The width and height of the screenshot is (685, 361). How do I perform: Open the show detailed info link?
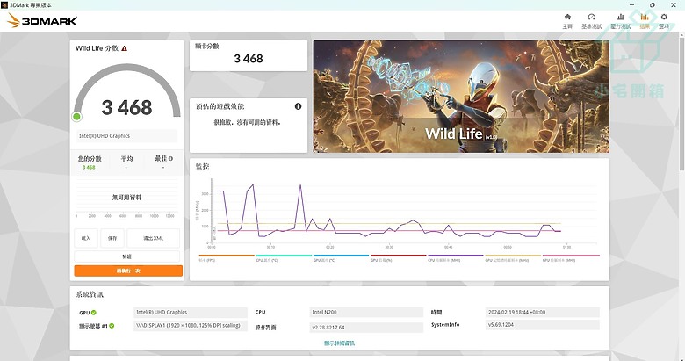click(x=340, y=343)
